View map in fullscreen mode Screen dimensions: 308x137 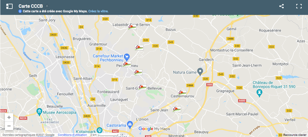299,6
